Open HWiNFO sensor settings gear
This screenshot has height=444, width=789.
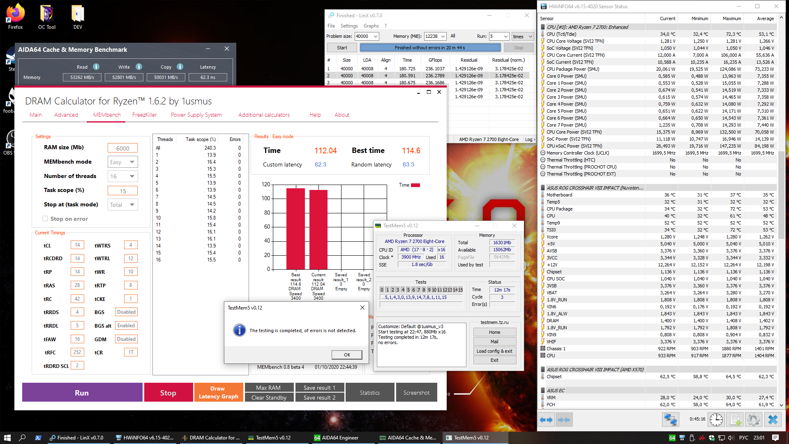(754, 420)
